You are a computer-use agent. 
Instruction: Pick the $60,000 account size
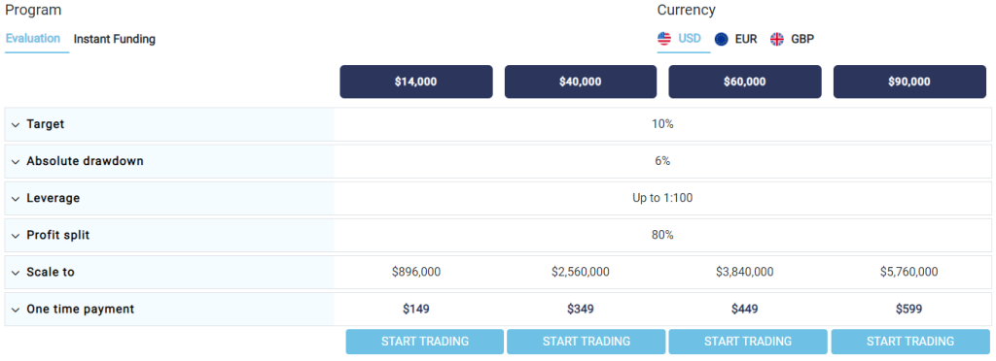[744, 82]
